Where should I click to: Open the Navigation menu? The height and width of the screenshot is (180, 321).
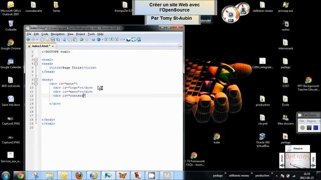click(x=58, y=34)
